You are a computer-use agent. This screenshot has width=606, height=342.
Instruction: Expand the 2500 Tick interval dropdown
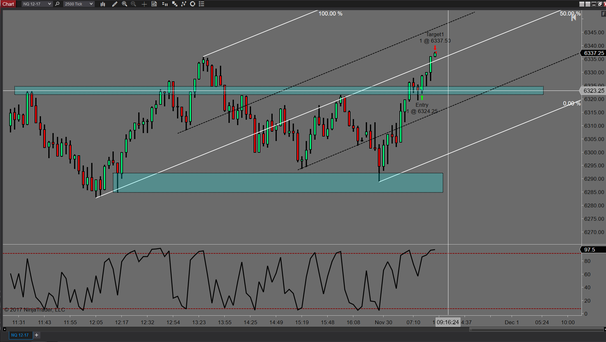tap(78, 4)
